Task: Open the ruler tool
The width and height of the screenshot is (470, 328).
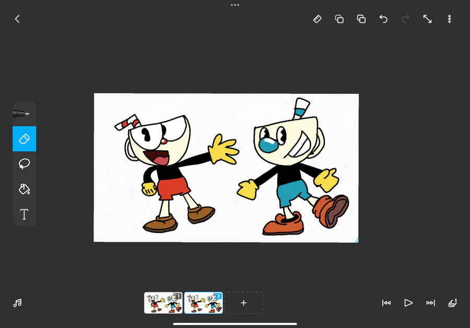Action: click(317, 19)
